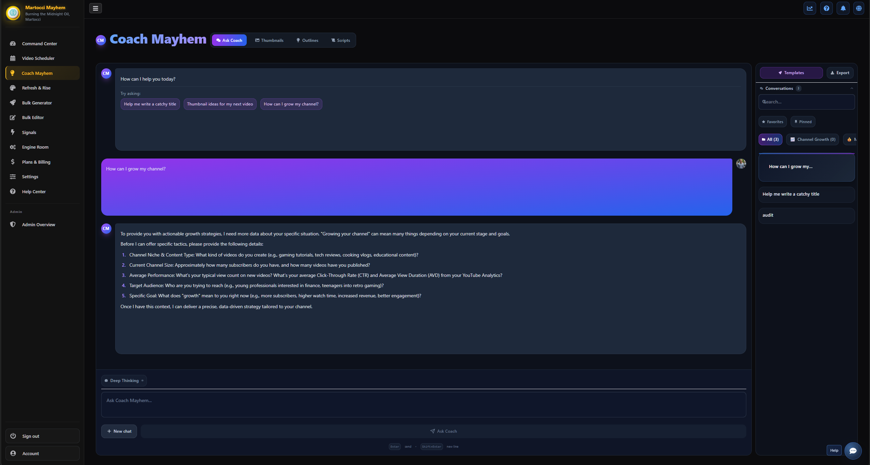
Task: Click the globe icon in the top bar
Action: click(859, 8)
